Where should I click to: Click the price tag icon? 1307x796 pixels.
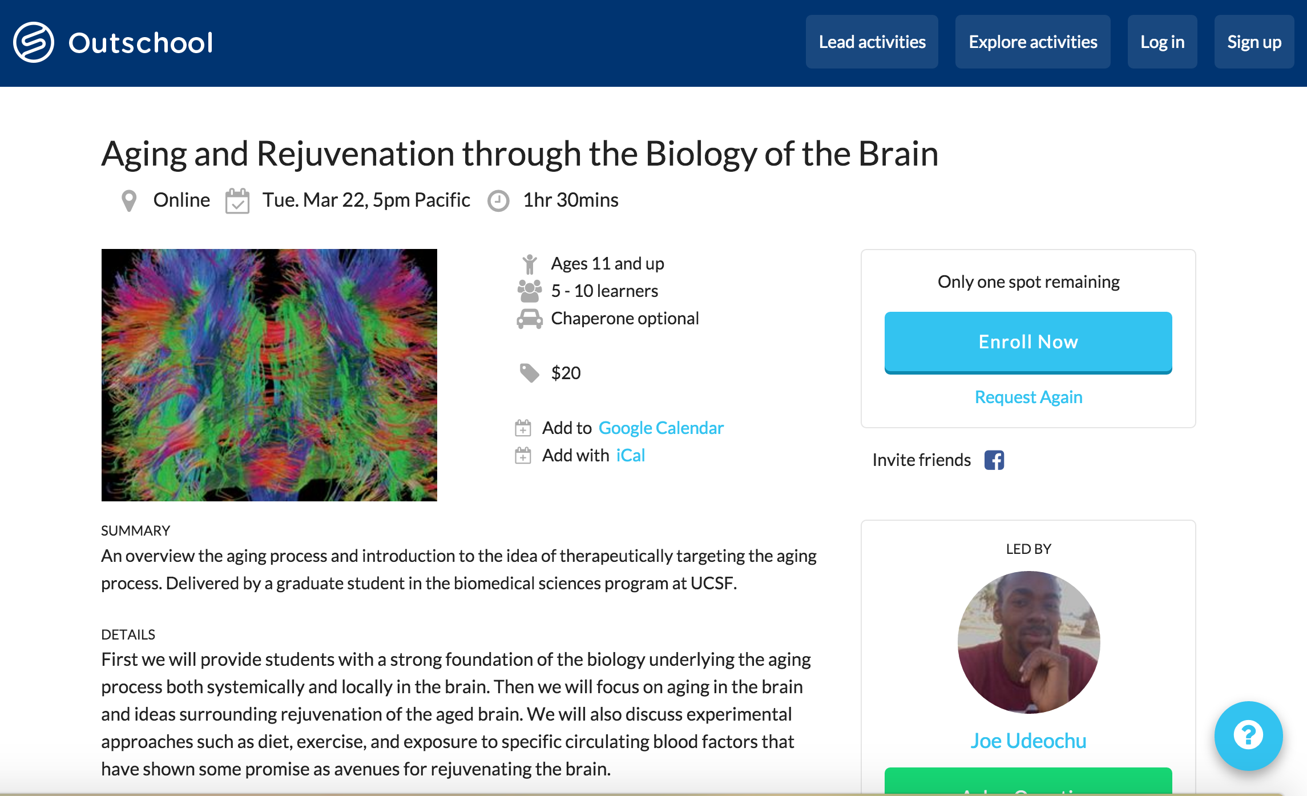point(529,373)
